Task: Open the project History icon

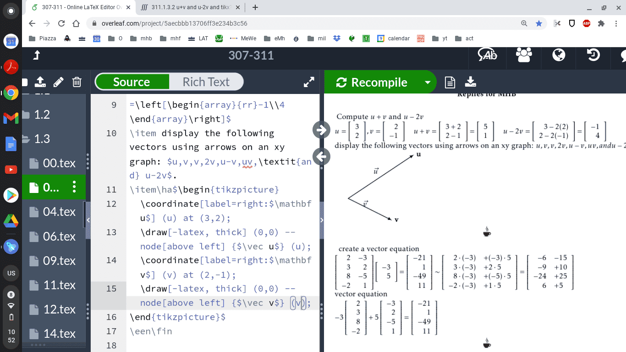Action: [x=593, y=55]
